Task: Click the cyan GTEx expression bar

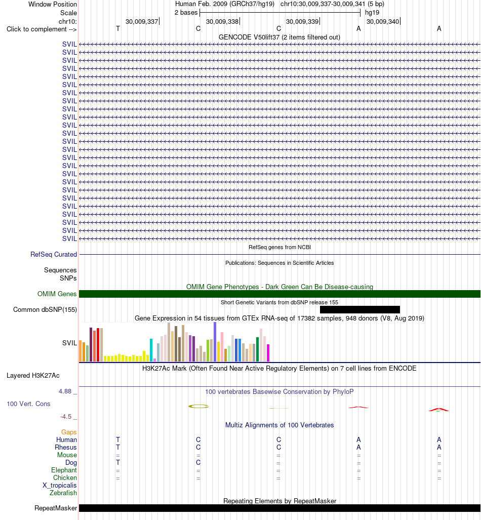Action: [151, 350]
